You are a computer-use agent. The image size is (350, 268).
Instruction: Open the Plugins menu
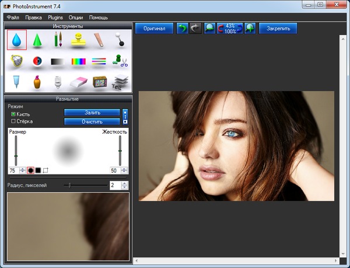click(55, 18)
